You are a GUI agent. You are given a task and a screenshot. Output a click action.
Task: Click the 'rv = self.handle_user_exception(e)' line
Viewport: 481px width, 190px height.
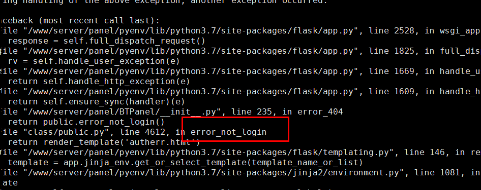94,61
